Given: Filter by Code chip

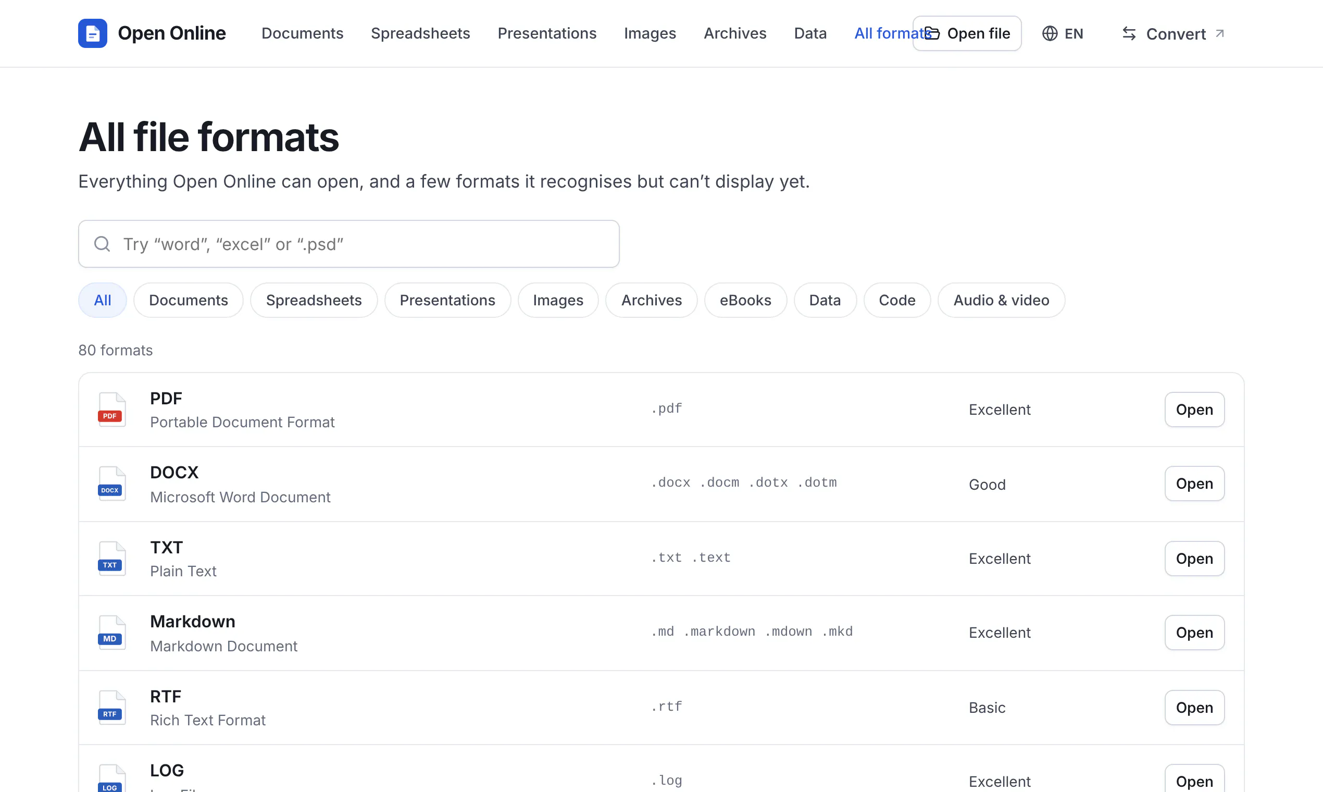Looking at the screenshot, I should pos(897,300).
